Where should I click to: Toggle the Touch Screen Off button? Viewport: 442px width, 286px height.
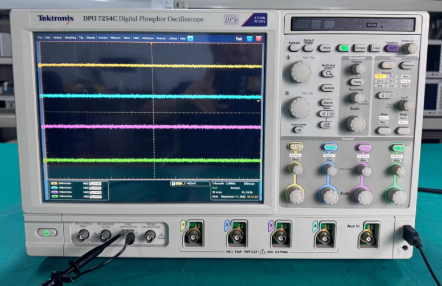tap(299, 130)
